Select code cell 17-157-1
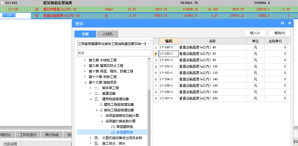This screenshot has height=146, width=298. click(x=169, y=98)
